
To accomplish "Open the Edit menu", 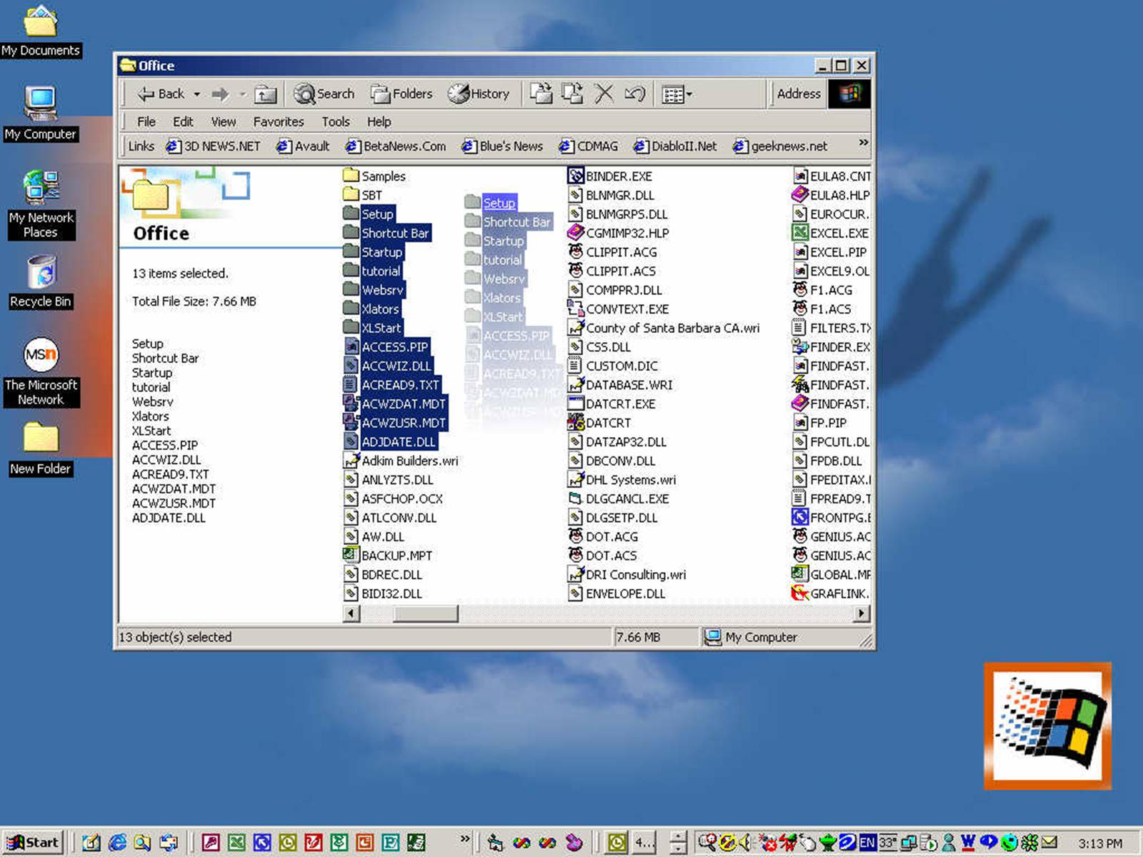I will pyautogui.click(x=183, y=121).
